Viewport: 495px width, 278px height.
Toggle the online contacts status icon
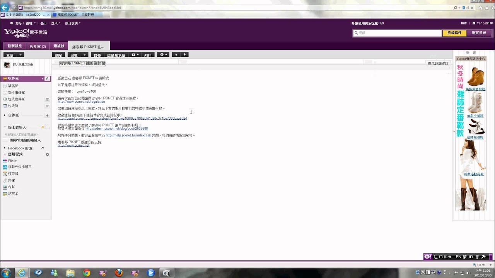tap(43, 127)
